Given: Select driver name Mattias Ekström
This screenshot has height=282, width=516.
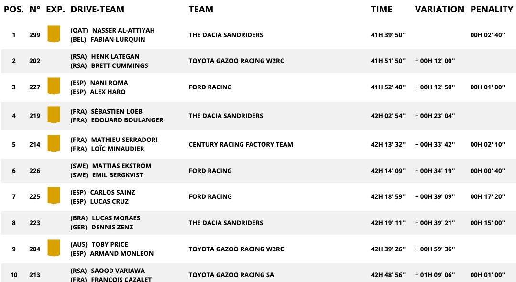Looking at the screenshot, I should pos(121,166).
